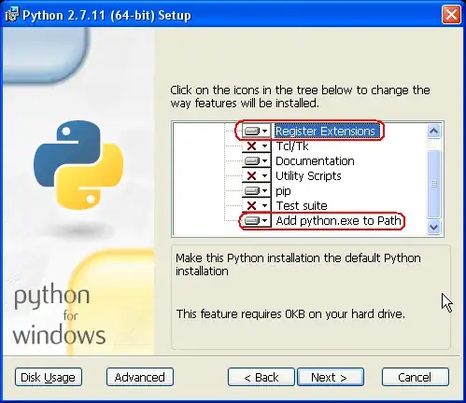Select the pip tree row
466x403 pixels.
[x=283, y=190]
